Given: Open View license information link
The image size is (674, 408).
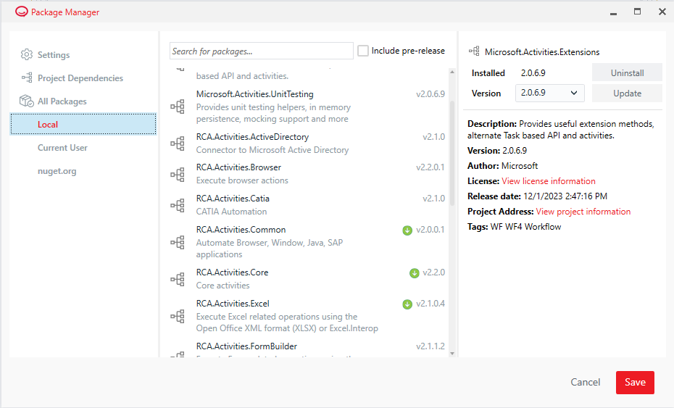Looking at the screenshot, I should tap(549, 181).
